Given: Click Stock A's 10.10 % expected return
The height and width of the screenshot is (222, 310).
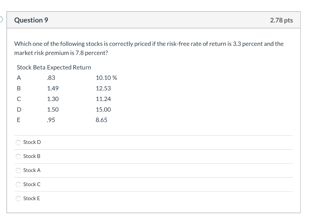Looking at the screenshot, I should pyautogui.click(x=106, y=78).
